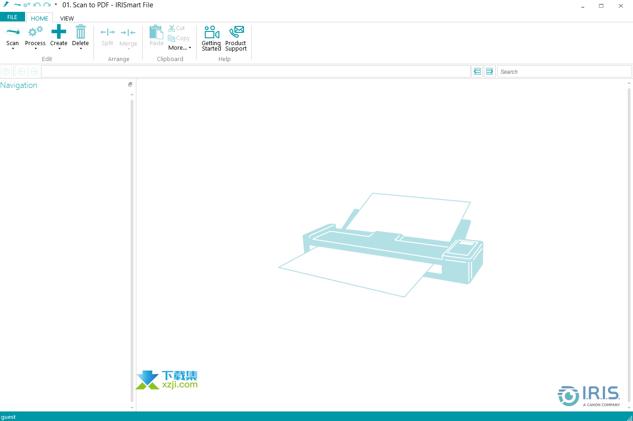Click the main viewer vertical scrollbar
633x421 pixels.
pyautogui.click(x=629, y=246)
